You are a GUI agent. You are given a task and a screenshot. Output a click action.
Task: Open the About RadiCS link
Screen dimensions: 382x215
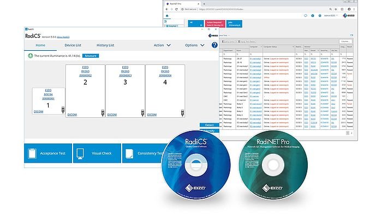pyautogui.click(x=63, y=37)
